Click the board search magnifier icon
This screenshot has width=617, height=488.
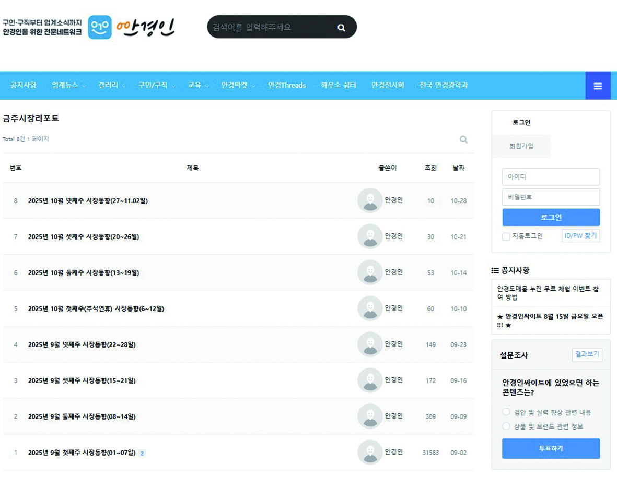point(463,139)
